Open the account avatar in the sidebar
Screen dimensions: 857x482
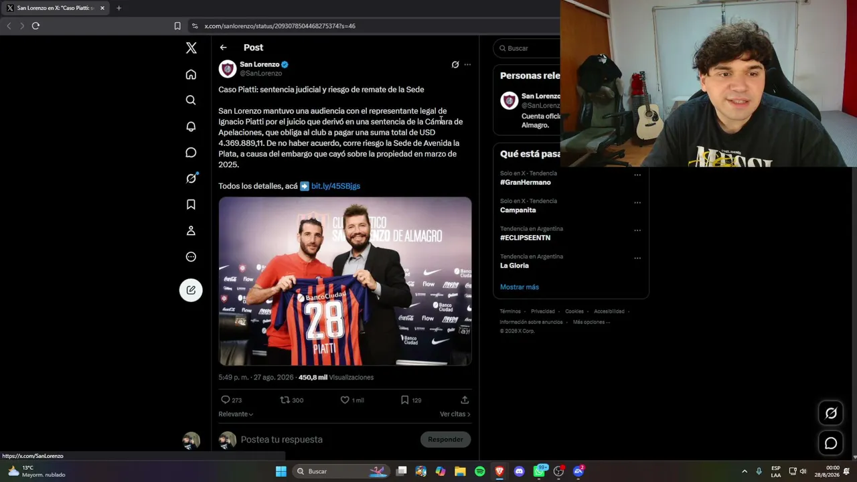point(191,440)
